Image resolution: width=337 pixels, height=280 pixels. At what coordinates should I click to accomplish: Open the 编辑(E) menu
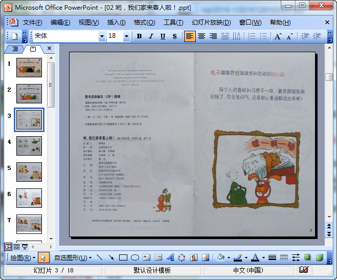tap(60, 23)
